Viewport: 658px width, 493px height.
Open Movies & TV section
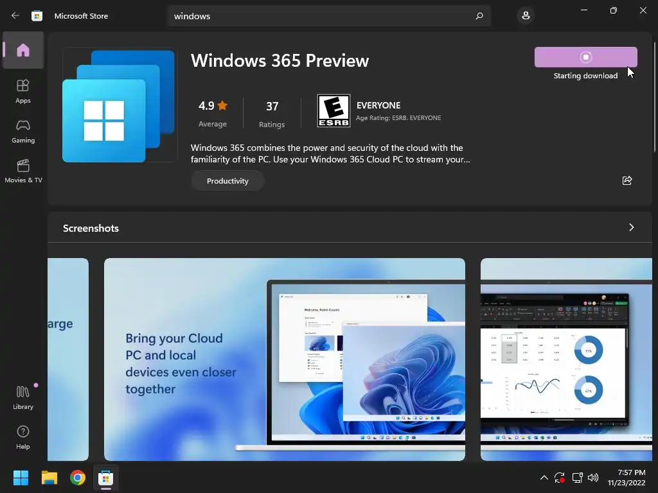pyautogui.click(x=23, y=171)
